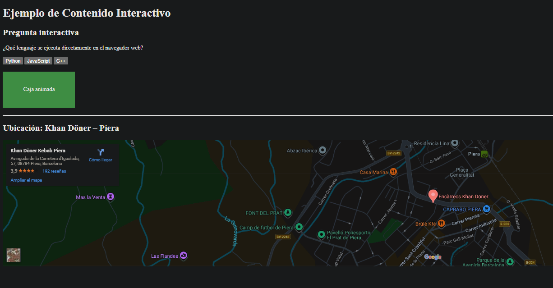Click the FONT DEL PRAT park marker
Screen dimensions: 553x288
[x=288, y=213]
